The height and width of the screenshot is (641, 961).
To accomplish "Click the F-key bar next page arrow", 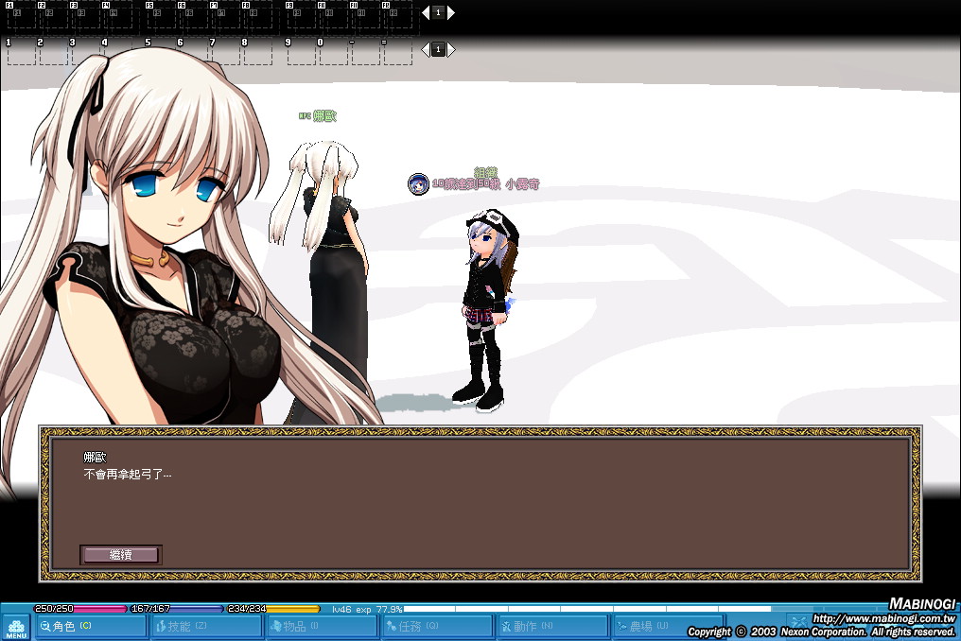I will coord(451,12).
